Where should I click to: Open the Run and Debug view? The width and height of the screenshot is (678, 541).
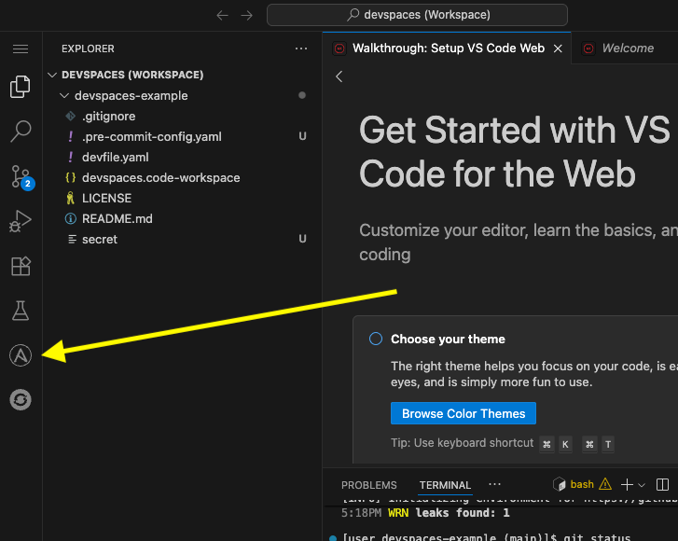click(21, 221)
